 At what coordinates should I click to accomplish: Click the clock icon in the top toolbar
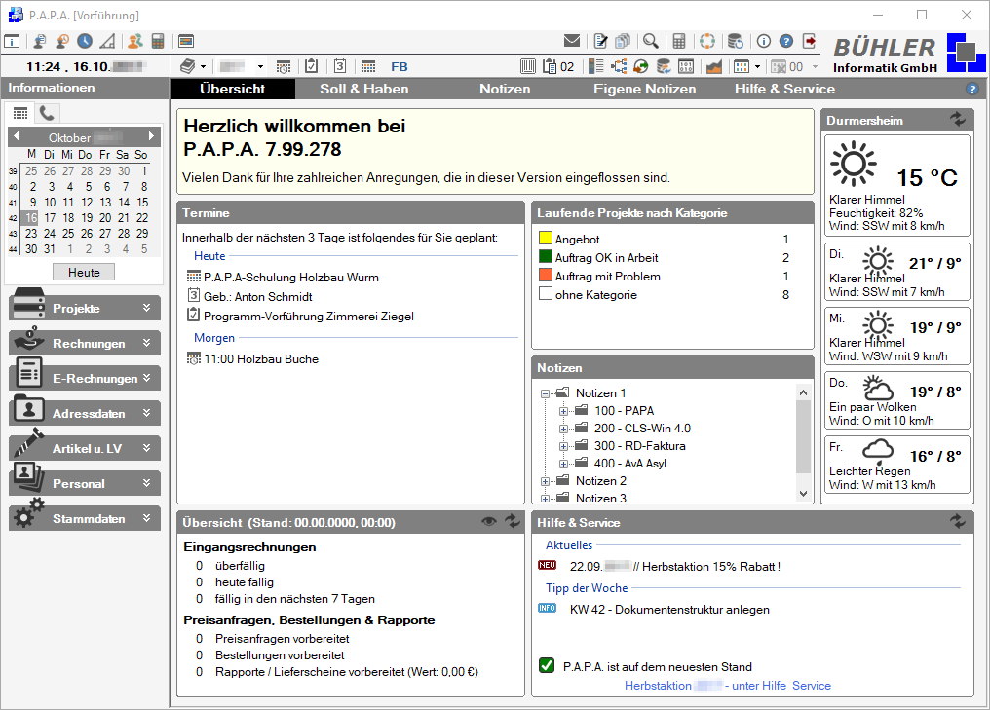tap(85, 42)
